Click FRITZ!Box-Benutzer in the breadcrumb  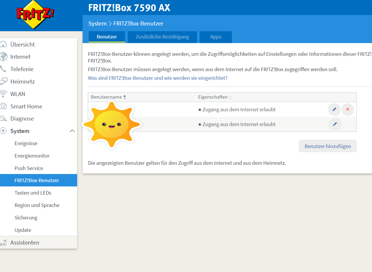click(138, 23)
